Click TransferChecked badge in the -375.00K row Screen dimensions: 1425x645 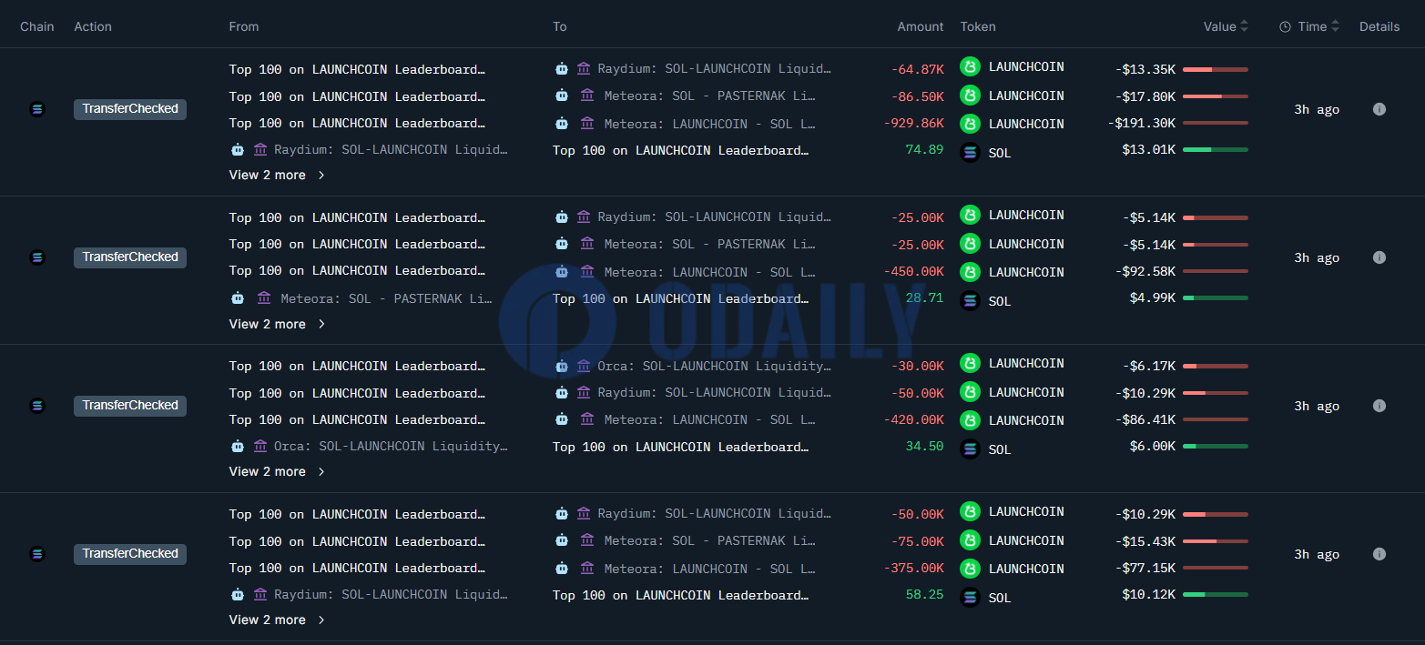(130, 554)
